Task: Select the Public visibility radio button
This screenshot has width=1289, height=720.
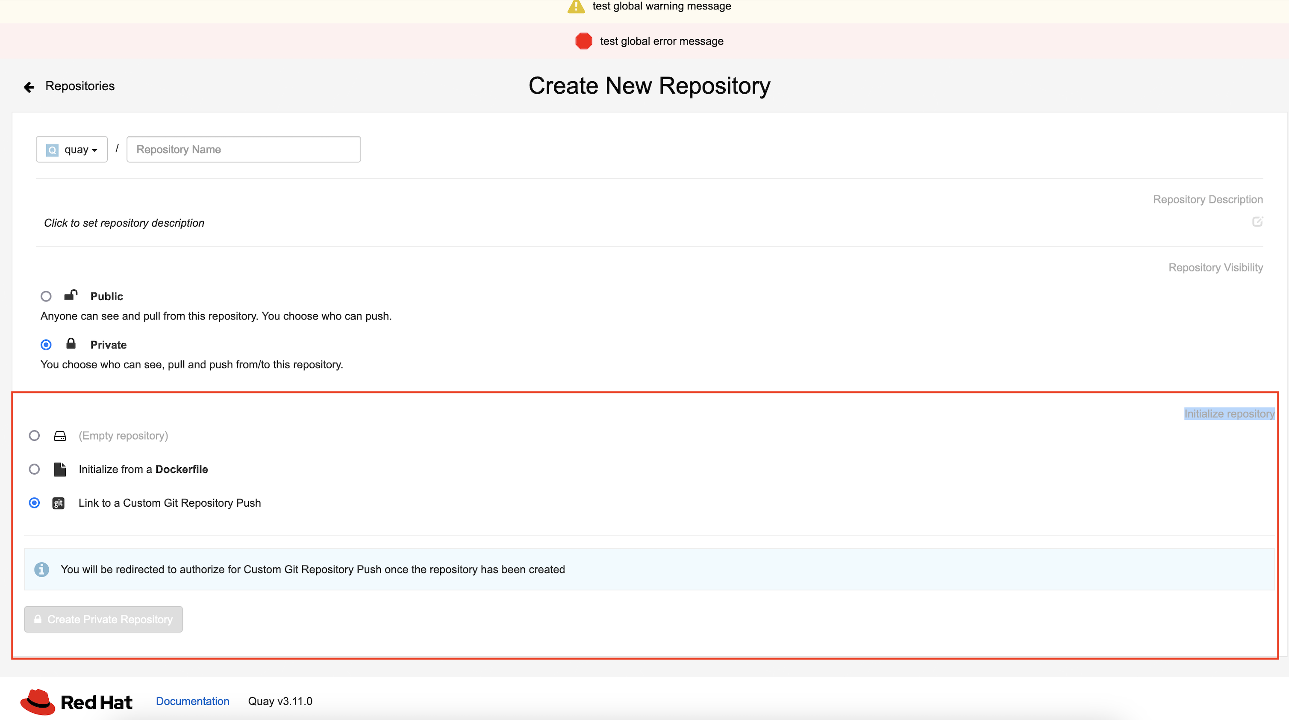Action: pyautogui.click(x=46, y=296)
